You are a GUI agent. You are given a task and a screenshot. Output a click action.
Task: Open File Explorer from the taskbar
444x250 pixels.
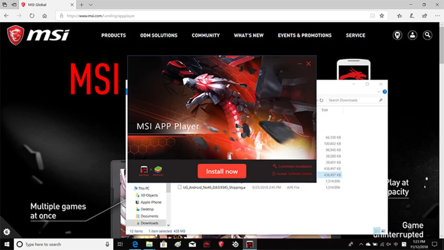(x=149, y=244)
